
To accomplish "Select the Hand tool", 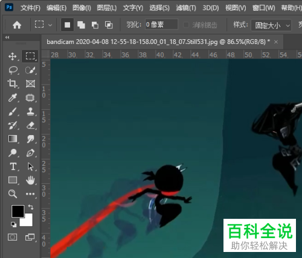I will pos(30,180).
